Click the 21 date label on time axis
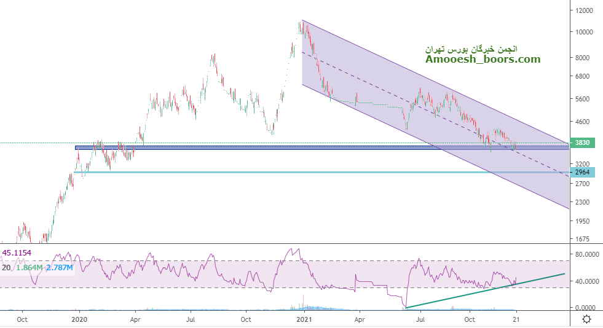Screen dimensions: 603x328 coord(516,319)
